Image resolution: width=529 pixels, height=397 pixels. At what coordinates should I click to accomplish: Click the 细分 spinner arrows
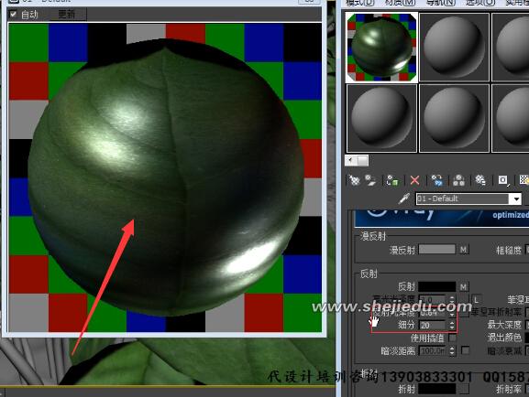click(452, 326)
